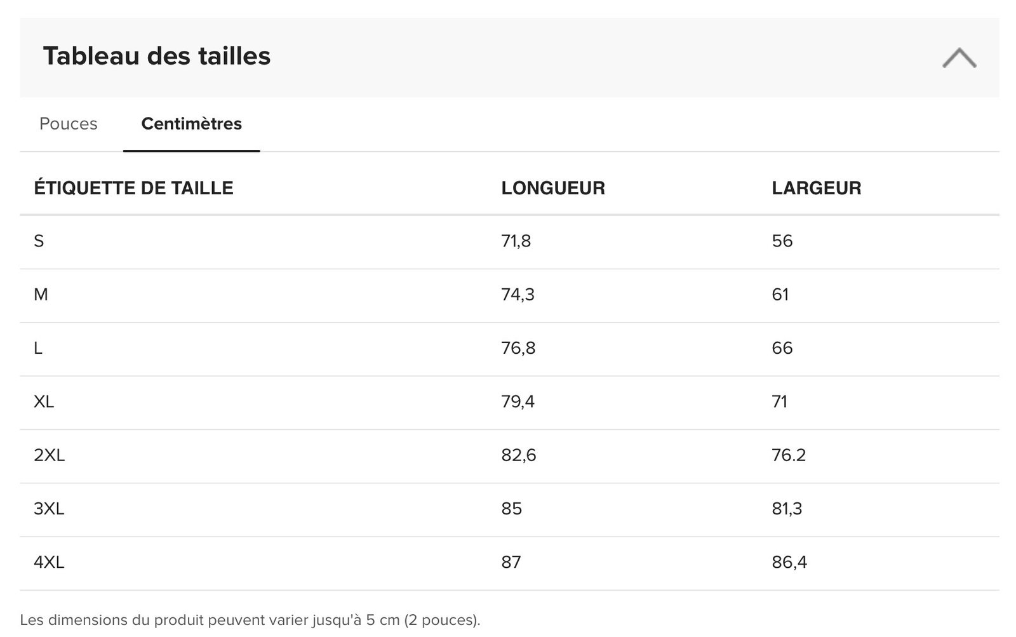The width and height of the screenshot is (1016, 637).
Task: Select the S size row label
Action: pyautogui.click(x=39, y=241)
